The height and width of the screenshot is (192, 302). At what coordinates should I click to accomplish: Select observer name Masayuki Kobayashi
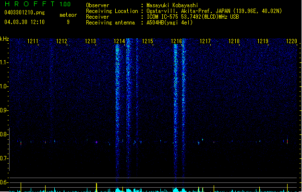(172, 5)
